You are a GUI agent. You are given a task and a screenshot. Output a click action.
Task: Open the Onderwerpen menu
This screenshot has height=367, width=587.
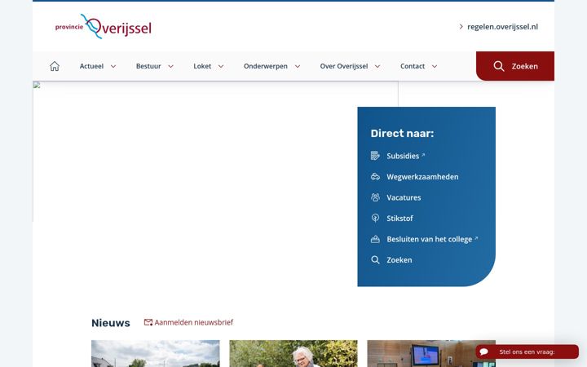click(266, 66)
